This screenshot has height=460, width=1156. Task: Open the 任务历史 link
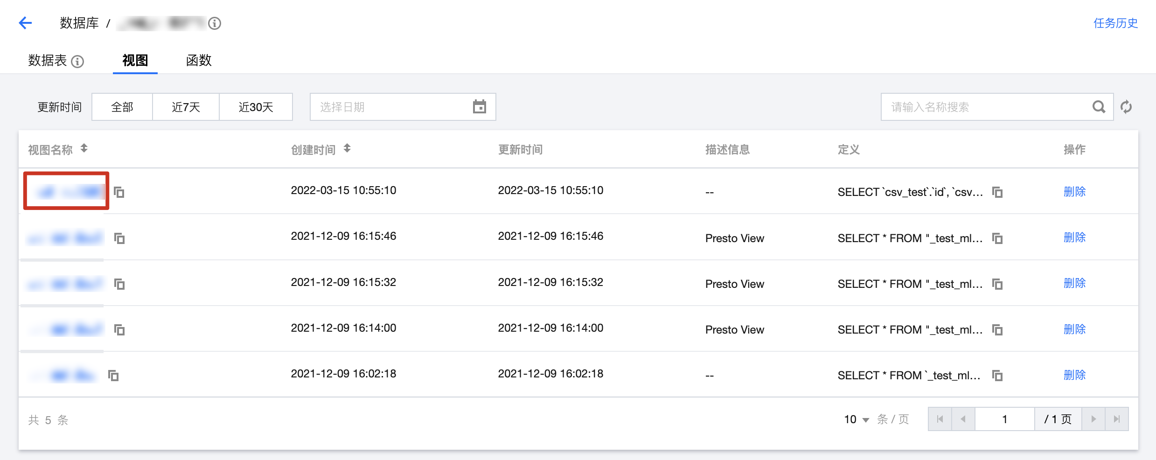point(1115,23)
